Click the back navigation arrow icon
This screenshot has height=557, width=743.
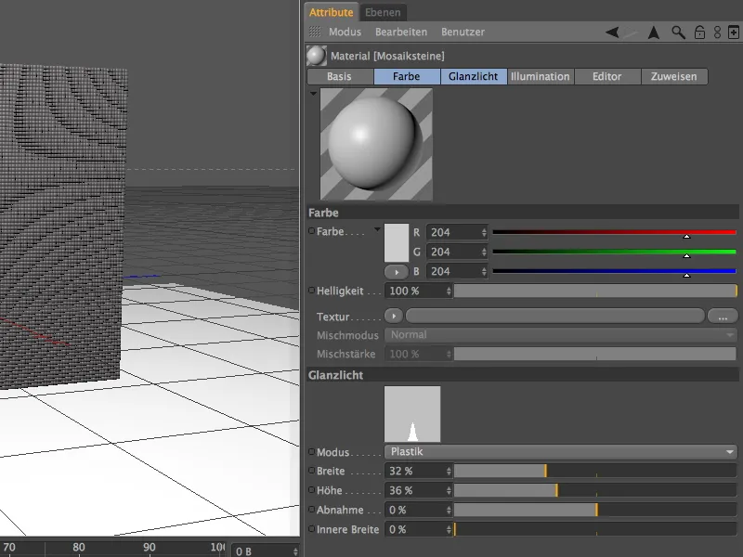coord(610,32)
